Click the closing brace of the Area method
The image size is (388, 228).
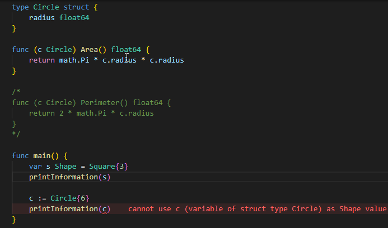point(14,70)
